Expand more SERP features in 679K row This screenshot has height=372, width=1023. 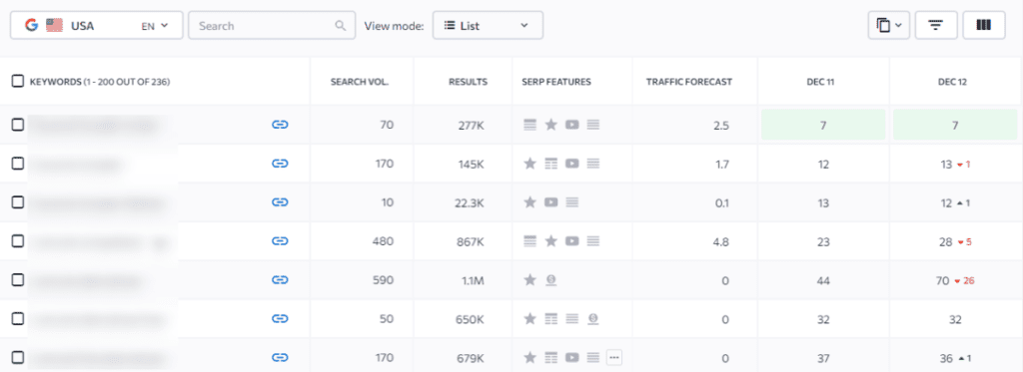[x=614, y=358]
